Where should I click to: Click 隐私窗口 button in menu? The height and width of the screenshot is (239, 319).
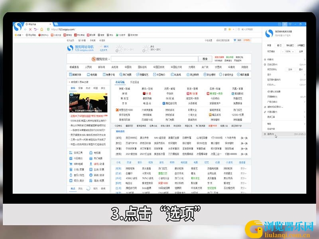tap(290, 45)
